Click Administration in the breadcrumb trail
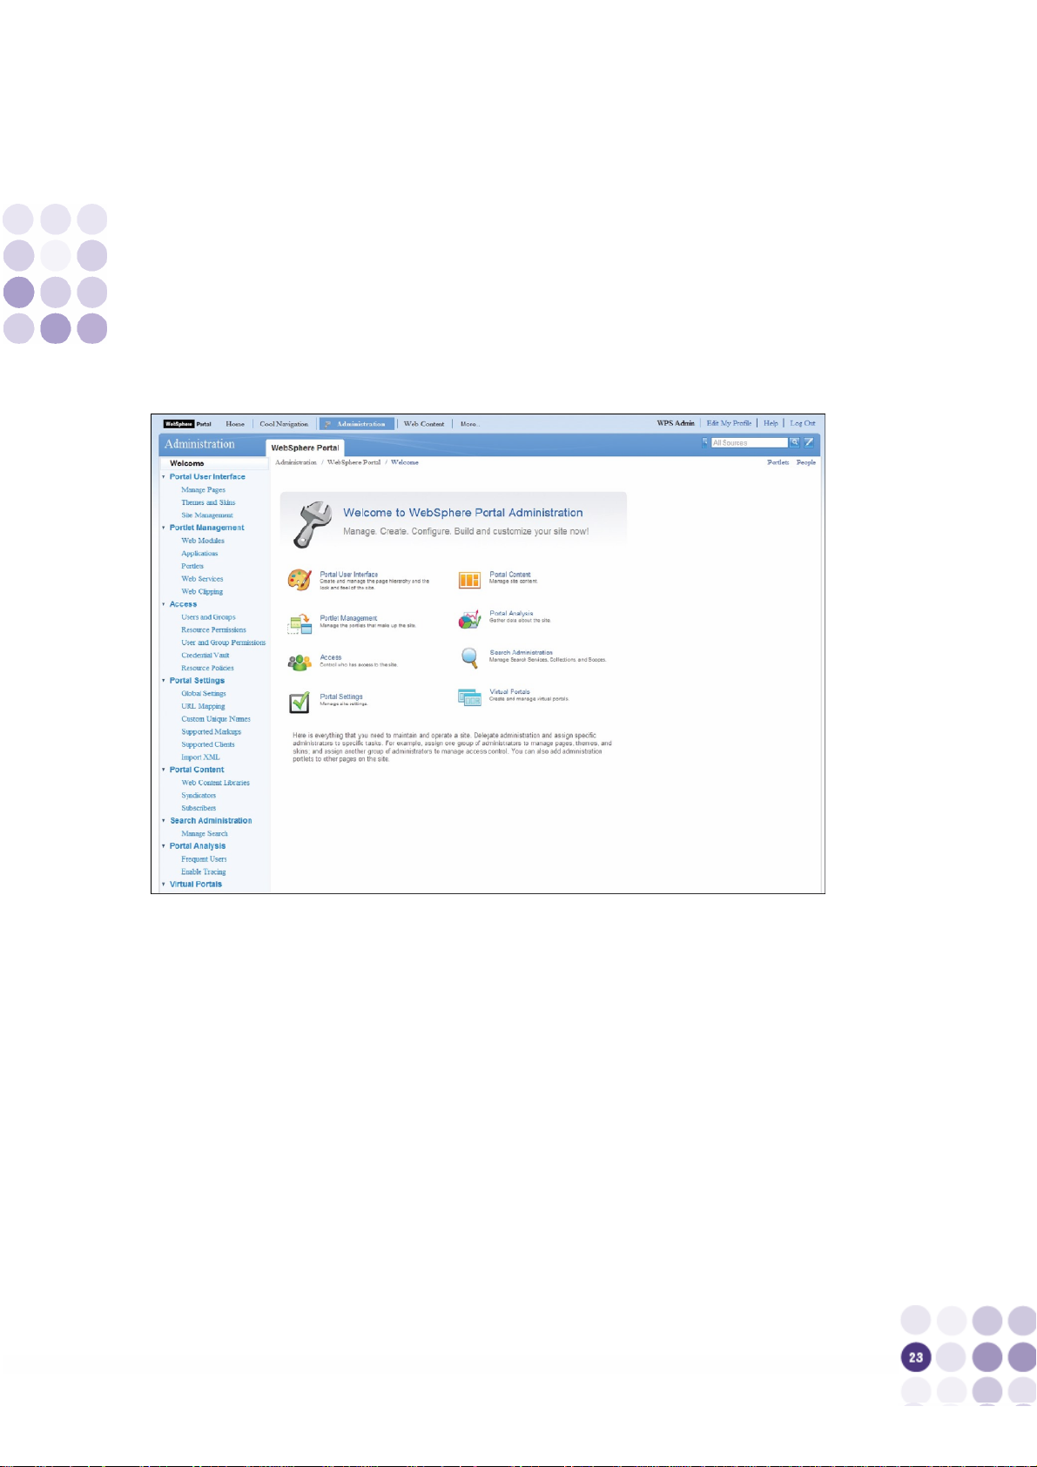This screenshot has height=1467, width=1037. (296, 462)
